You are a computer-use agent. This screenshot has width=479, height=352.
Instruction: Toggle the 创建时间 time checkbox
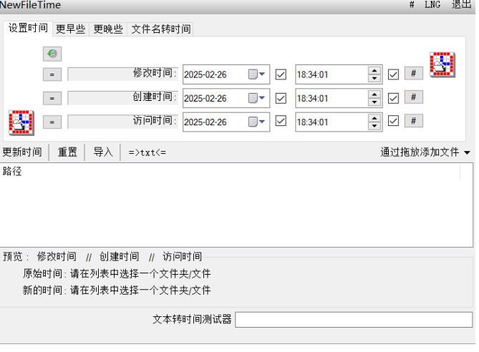point(393,98)
